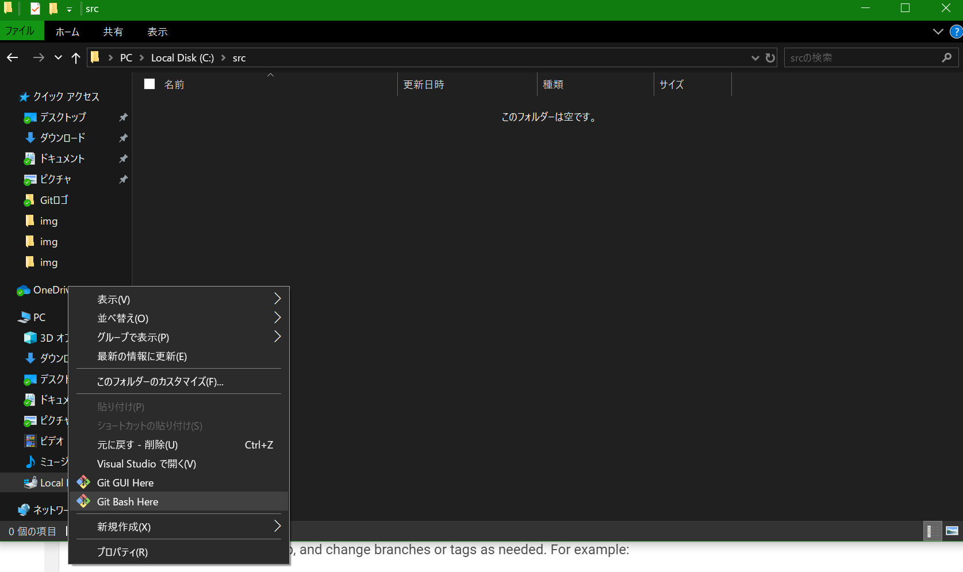Screen dimensions: 963x572
Task: Switch to the ホーム ribbon tab
Action: 67,32
